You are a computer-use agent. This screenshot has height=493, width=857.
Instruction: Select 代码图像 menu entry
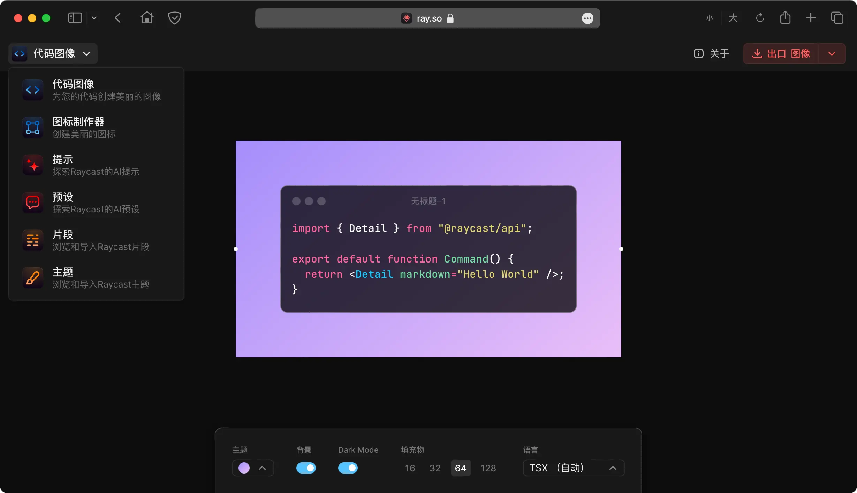[96, 90]
